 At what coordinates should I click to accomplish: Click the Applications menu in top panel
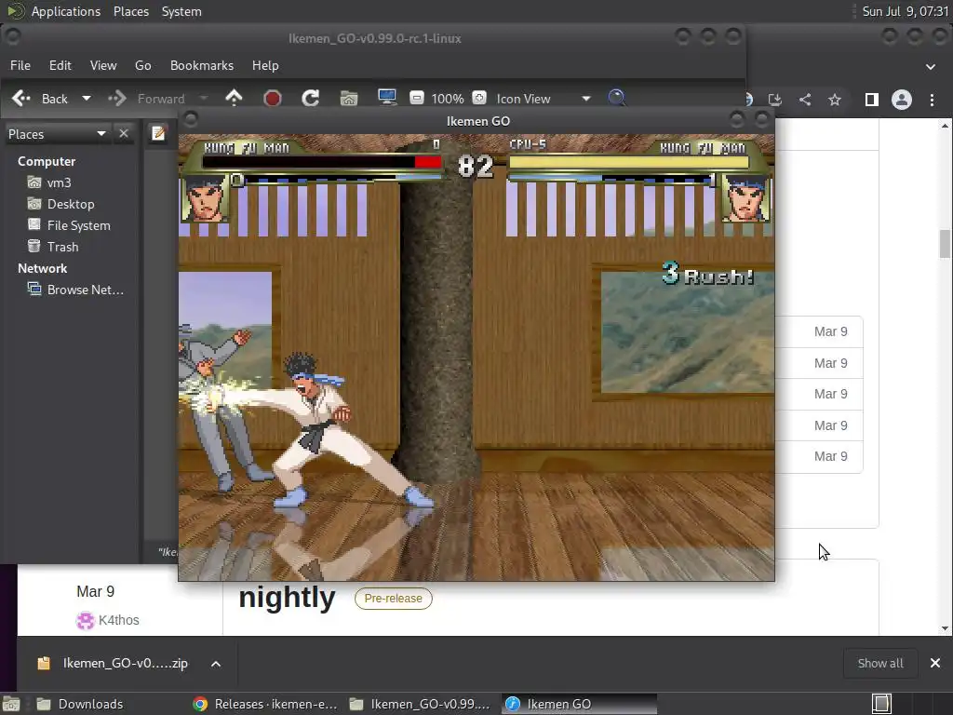pos(66,11)
